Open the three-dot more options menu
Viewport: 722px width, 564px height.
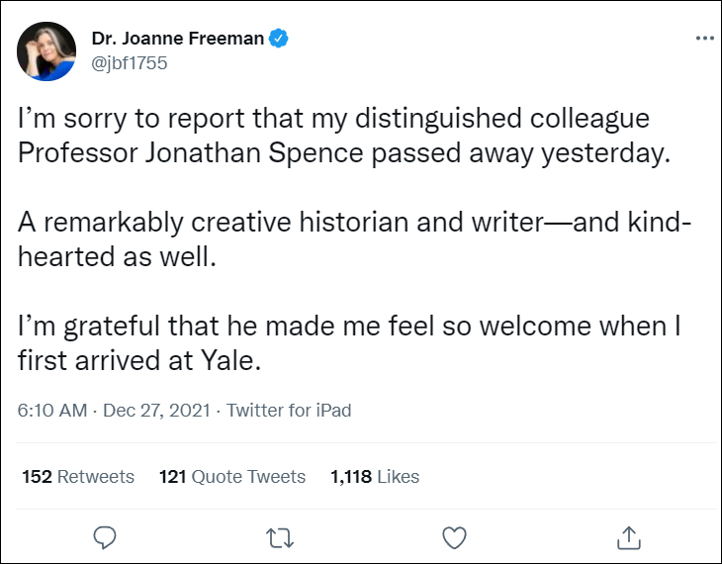click(704, 39)
